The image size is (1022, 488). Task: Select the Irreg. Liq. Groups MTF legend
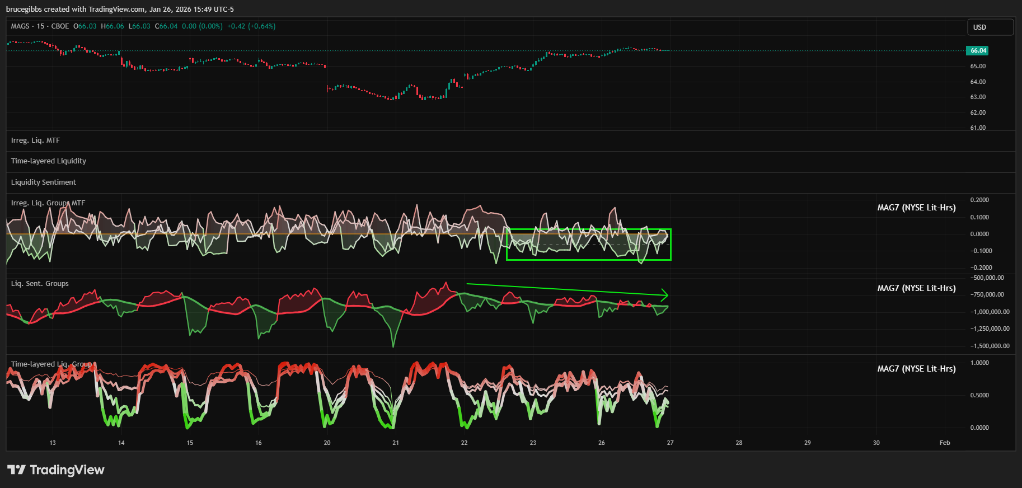click(x=48, y=203)
